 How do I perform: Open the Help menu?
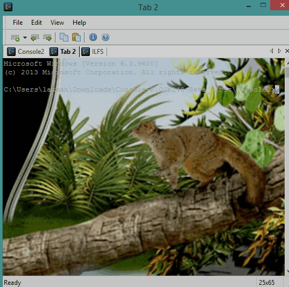point(79,23)
